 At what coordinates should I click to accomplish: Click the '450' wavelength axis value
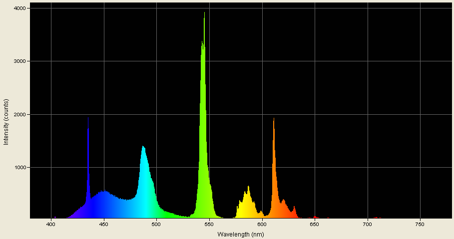coord(104,224)
